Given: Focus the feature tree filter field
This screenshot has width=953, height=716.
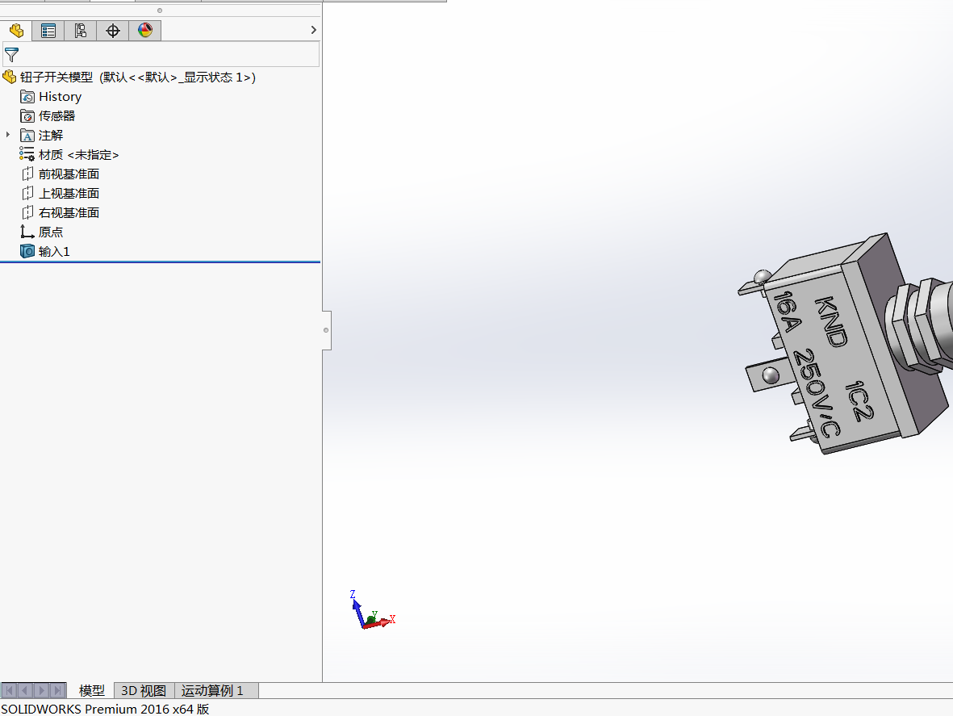Looking at the screenshot, I should [161, 55].
